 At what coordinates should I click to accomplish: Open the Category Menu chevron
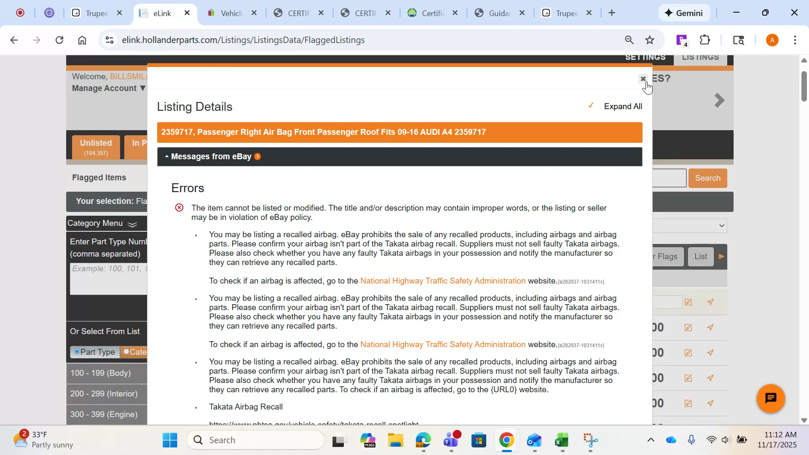tap(132, 224)
